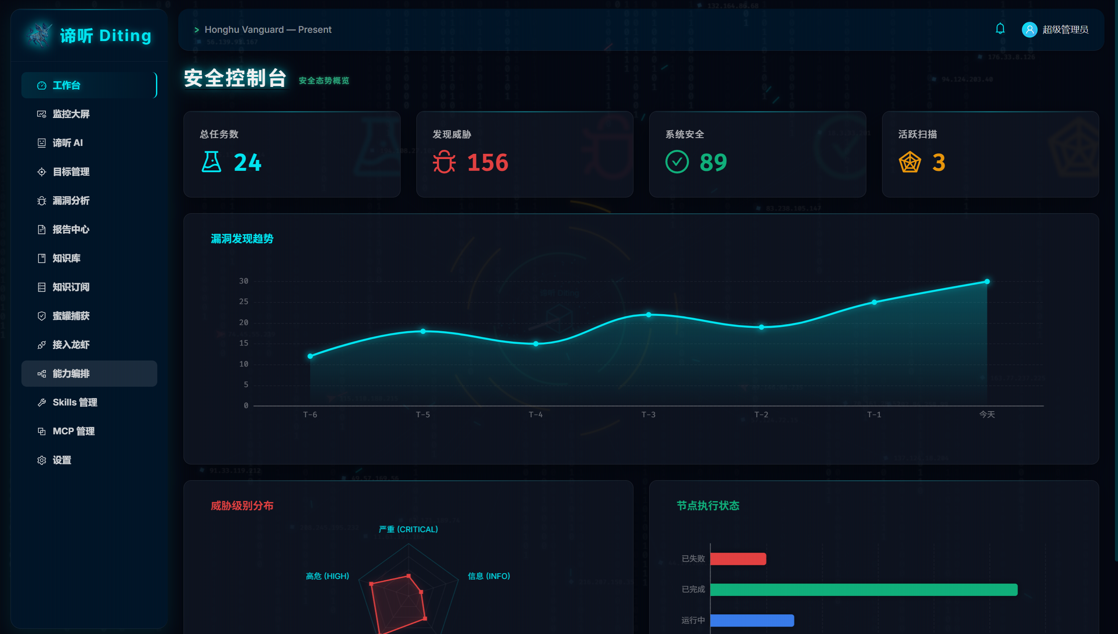
Task: Click the green checkmark icon in 系统安全
Action: click(x=677, y=162)
